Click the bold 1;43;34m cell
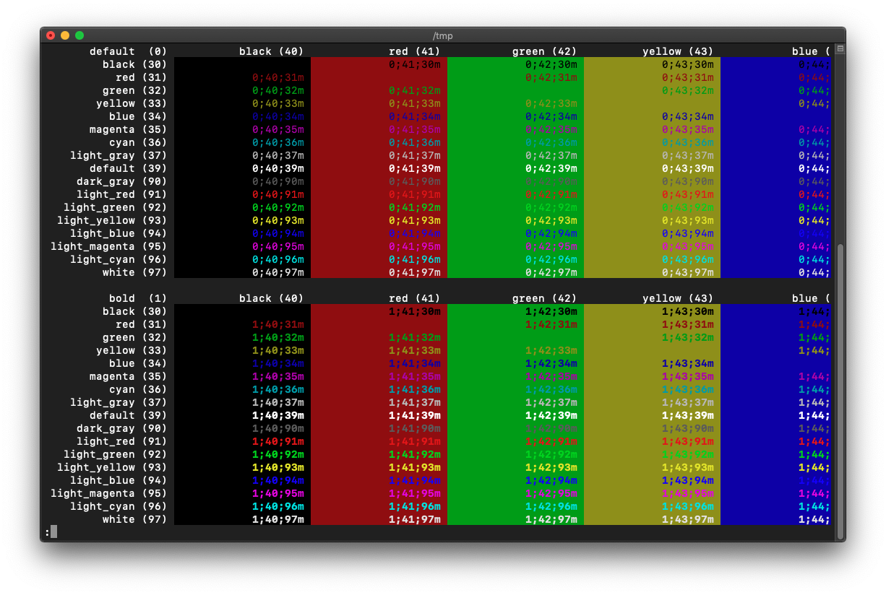 (x=687, y=363)
